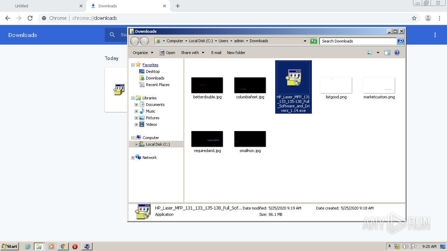Expand the Music library

tap(136, 111)
